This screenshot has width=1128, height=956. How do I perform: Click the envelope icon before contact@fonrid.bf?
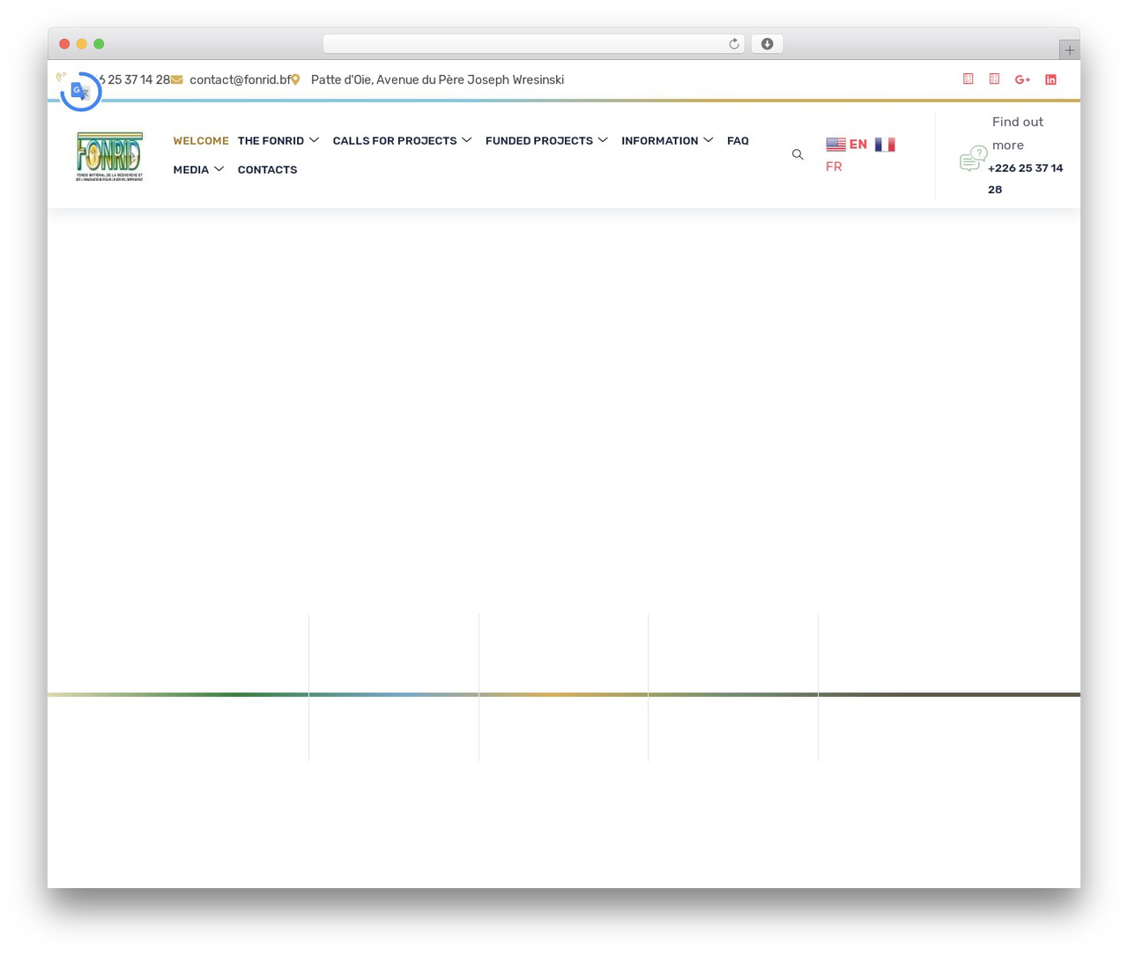coord(177,79)
